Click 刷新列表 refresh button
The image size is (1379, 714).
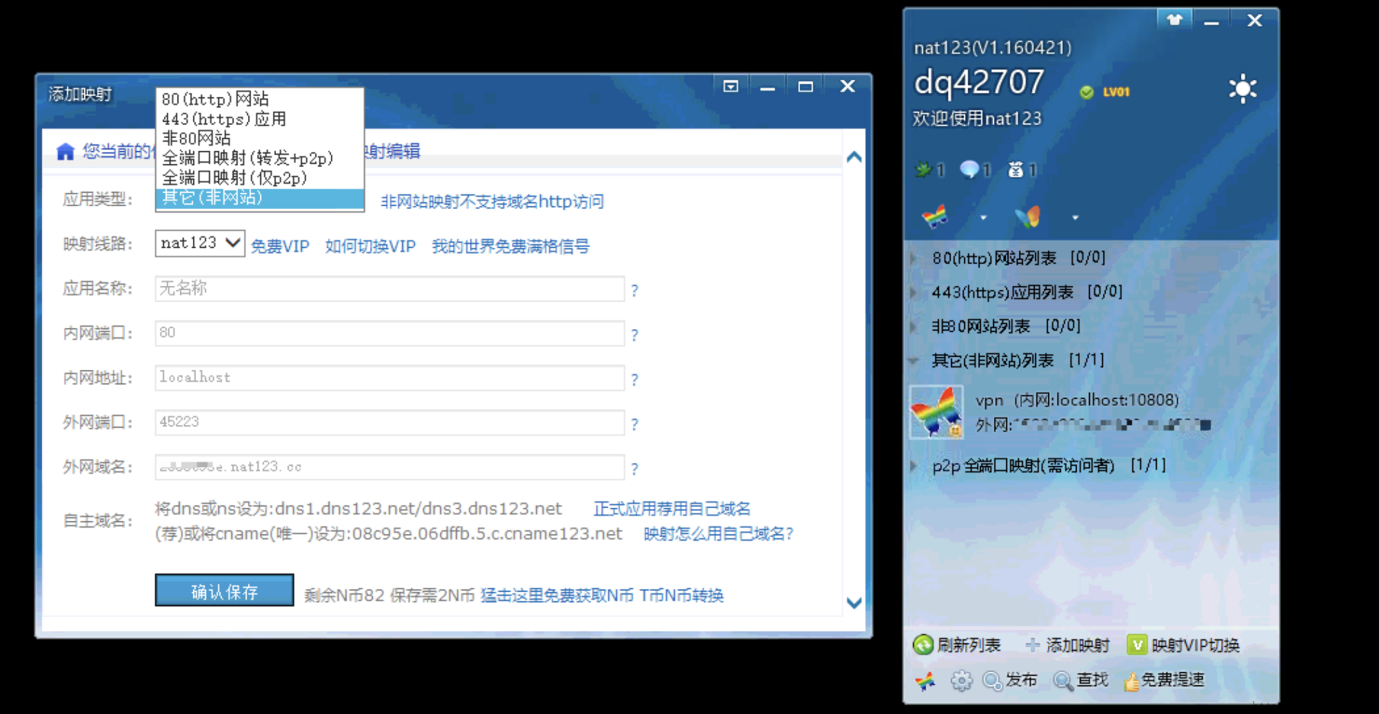(956, 645)
